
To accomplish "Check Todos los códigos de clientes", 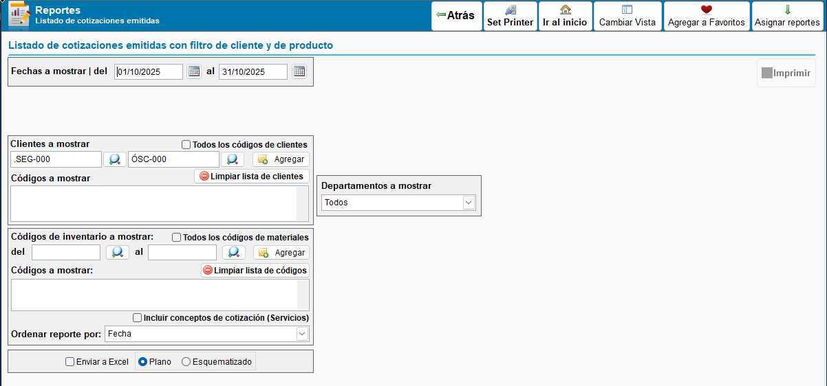I will pyautogui.click(x=186, y=145).
